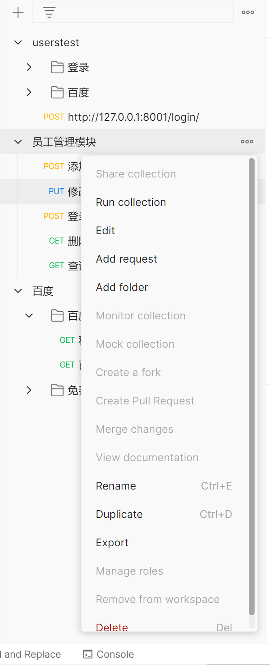This screenshot has height=665, width=270.
Task: Click the filter icon in search field
Action: (49, 13)
